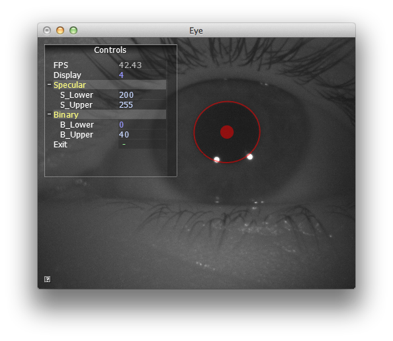This screenshot has width=393, height=341.
Task: Click the left specular glint dot
Action: tap(217, 159)
